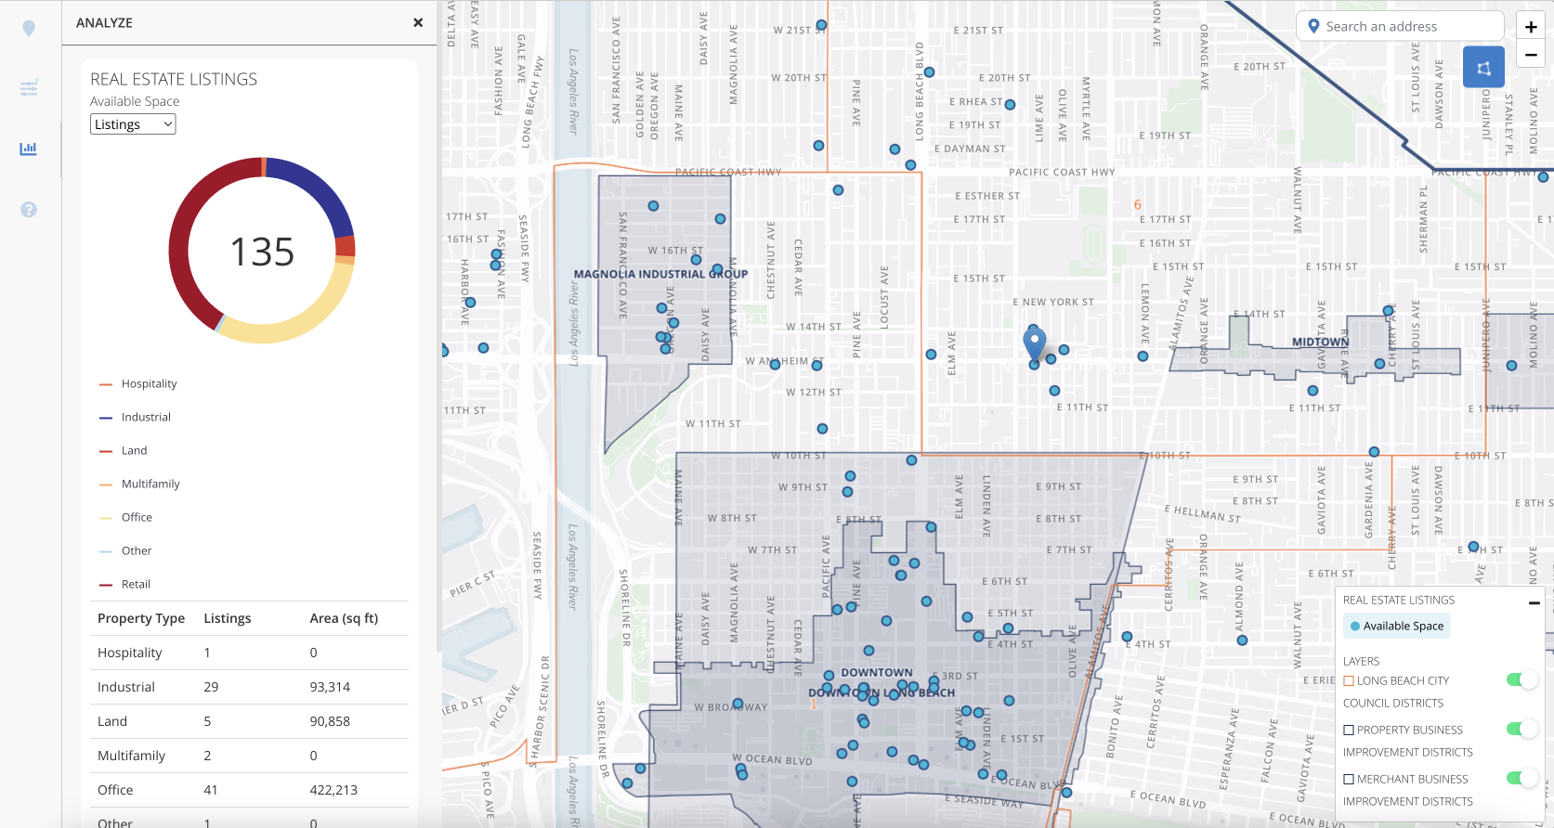1554x828 pixels.
Task: Toggle Property Business Improvement Districts layer
Action: (1521, 730)
